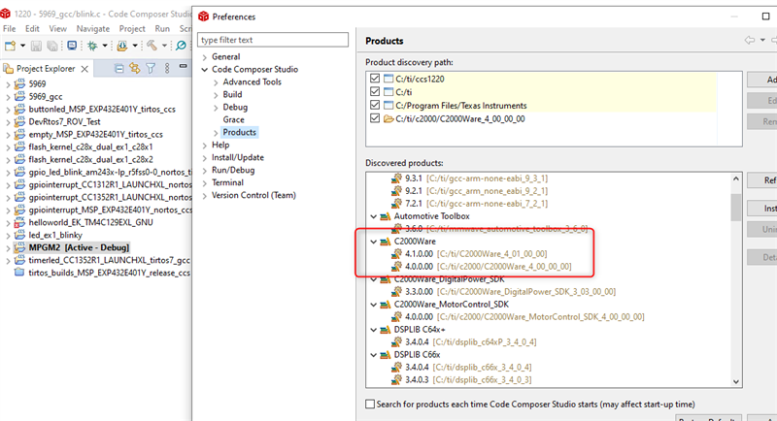Select the Run/Debug preferences category
777x421 pixels.
click(x=233, y=170)
